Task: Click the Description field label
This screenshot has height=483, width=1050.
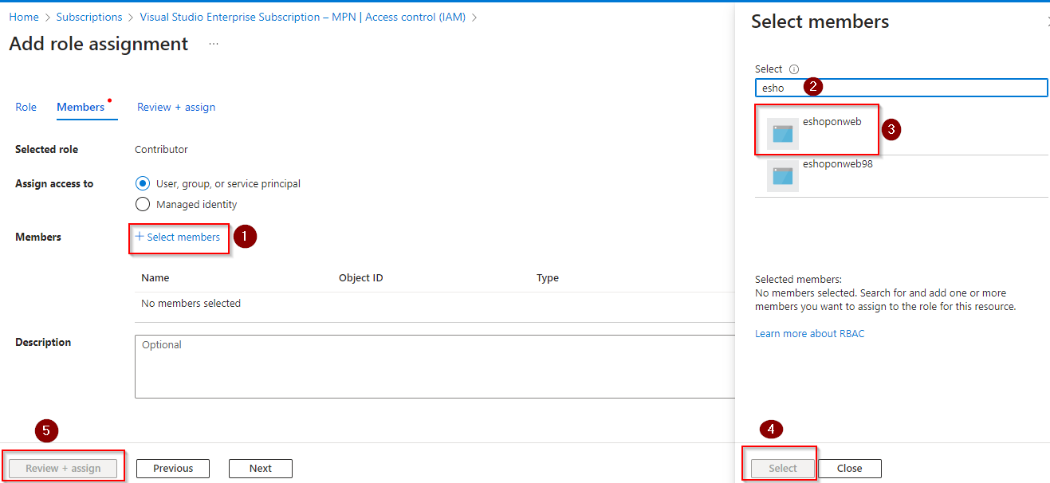Action: click(x=43, y=342)
